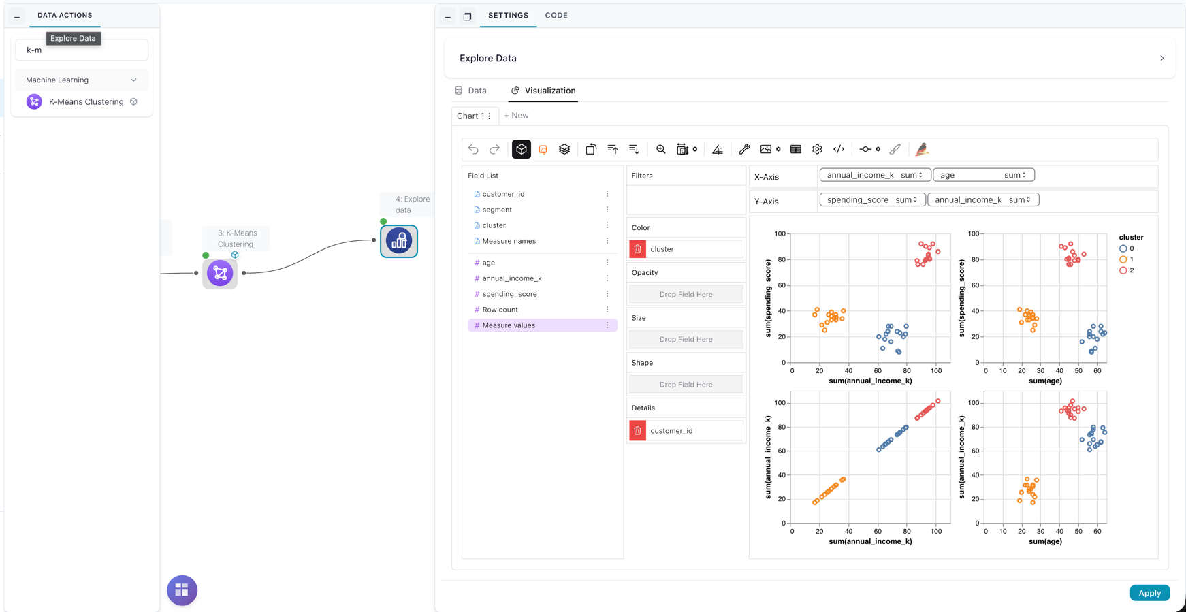1186x612 pixels.
Task: Select the painter brush icon
Action: [895, 149]
